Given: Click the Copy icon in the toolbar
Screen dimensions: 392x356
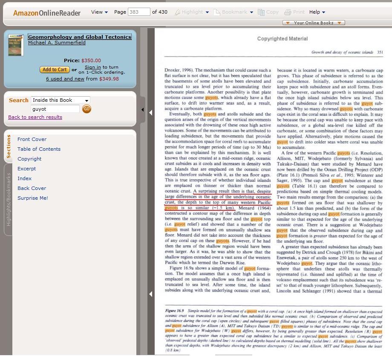Looking at the screenshot, I should [x=261, y=12].
